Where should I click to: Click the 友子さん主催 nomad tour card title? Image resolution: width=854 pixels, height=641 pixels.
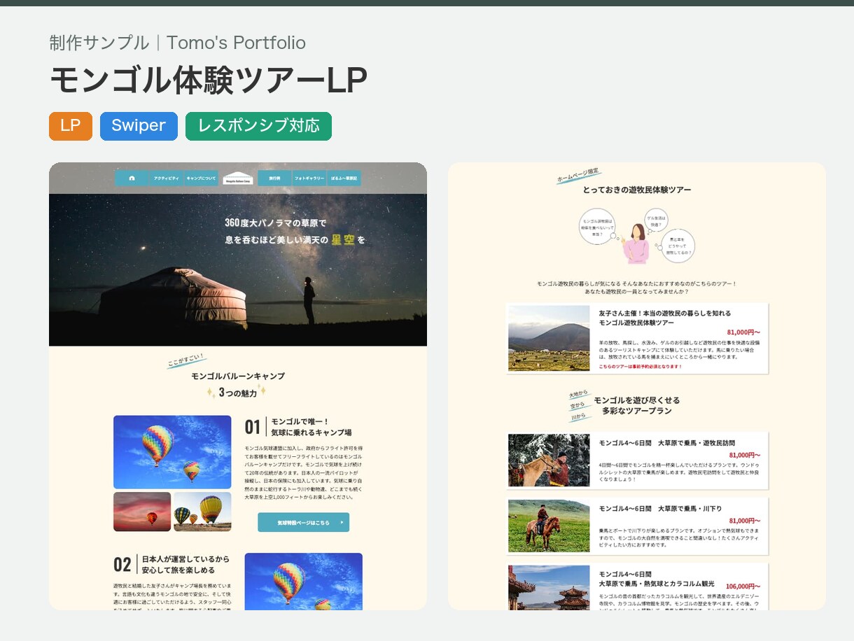pyautogui.click(x=664, y=318)
